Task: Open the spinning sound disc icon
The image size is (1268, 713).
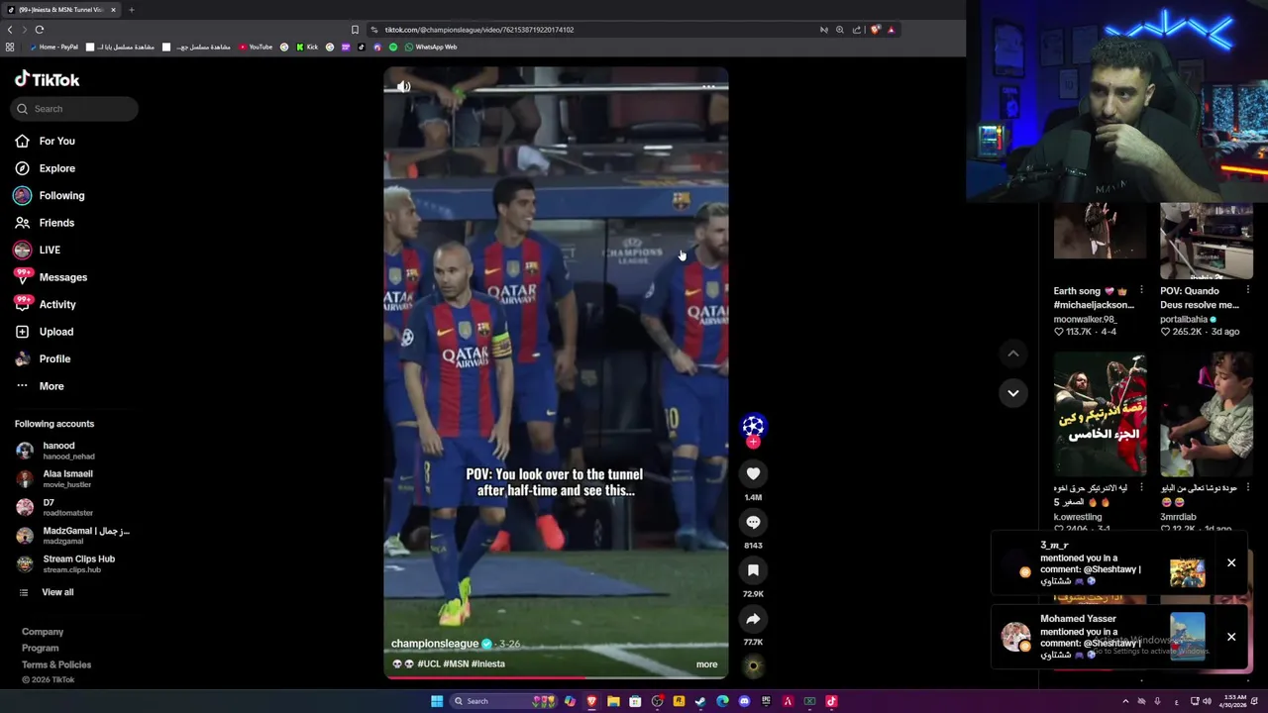Action: point(753,666)
